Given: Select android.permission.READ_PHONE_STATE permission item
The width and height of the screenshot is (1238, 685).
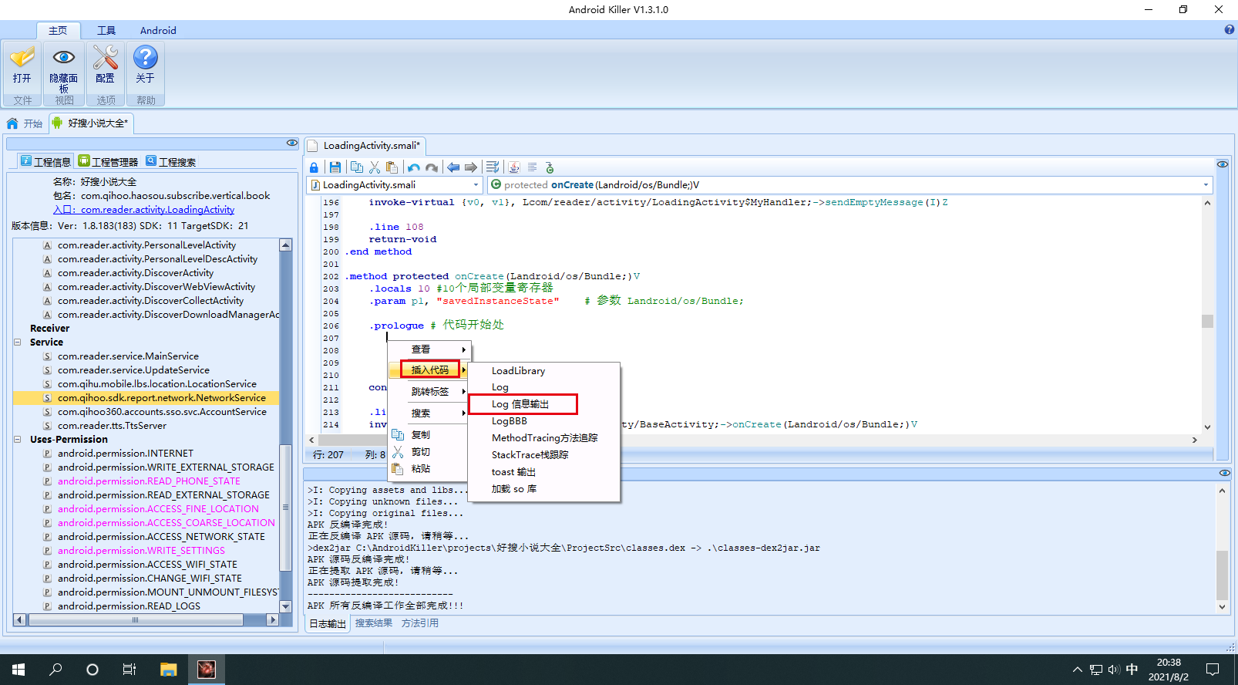Looking at the screenshot, I should coord(149,481).
